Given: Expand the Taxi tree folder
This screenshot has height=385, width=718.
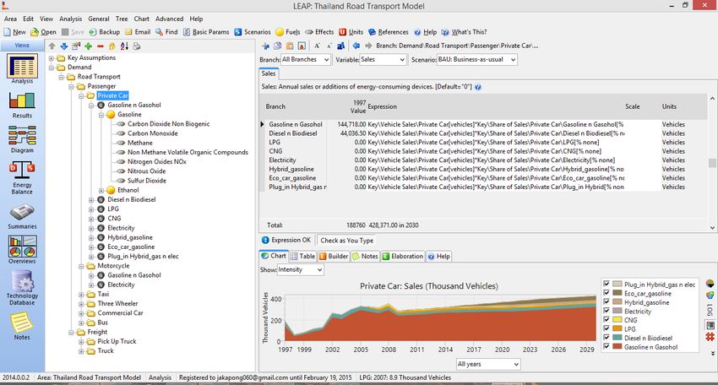Looking at the screenshot, I should (x=81, y=295).
